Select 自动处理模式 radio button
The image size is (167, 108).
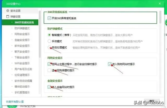pos(49,47)
